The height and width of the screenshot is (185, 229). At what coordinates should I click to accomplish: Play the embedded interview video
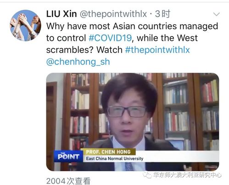pyautogui.click(x=133, y=122)
